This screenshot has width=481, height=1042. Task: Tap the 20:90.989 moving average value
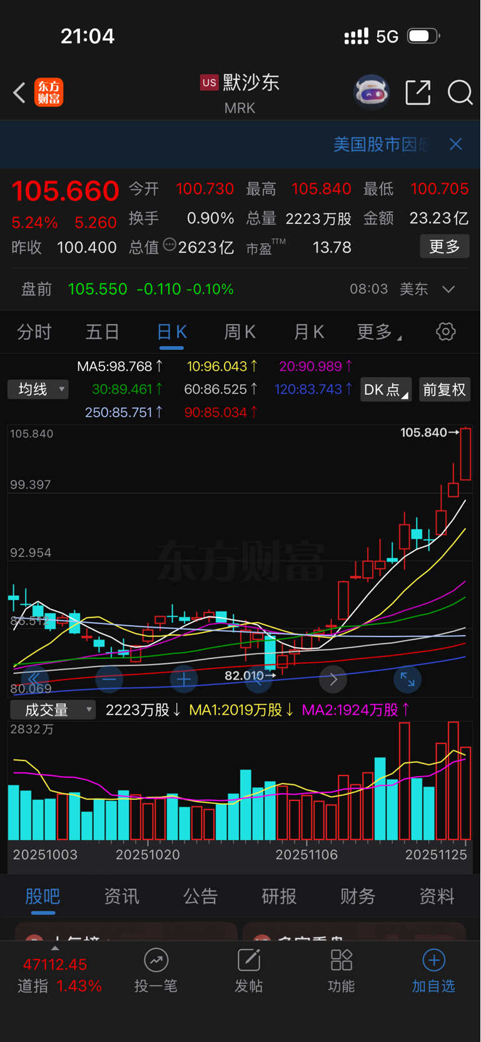coord(316,366)
